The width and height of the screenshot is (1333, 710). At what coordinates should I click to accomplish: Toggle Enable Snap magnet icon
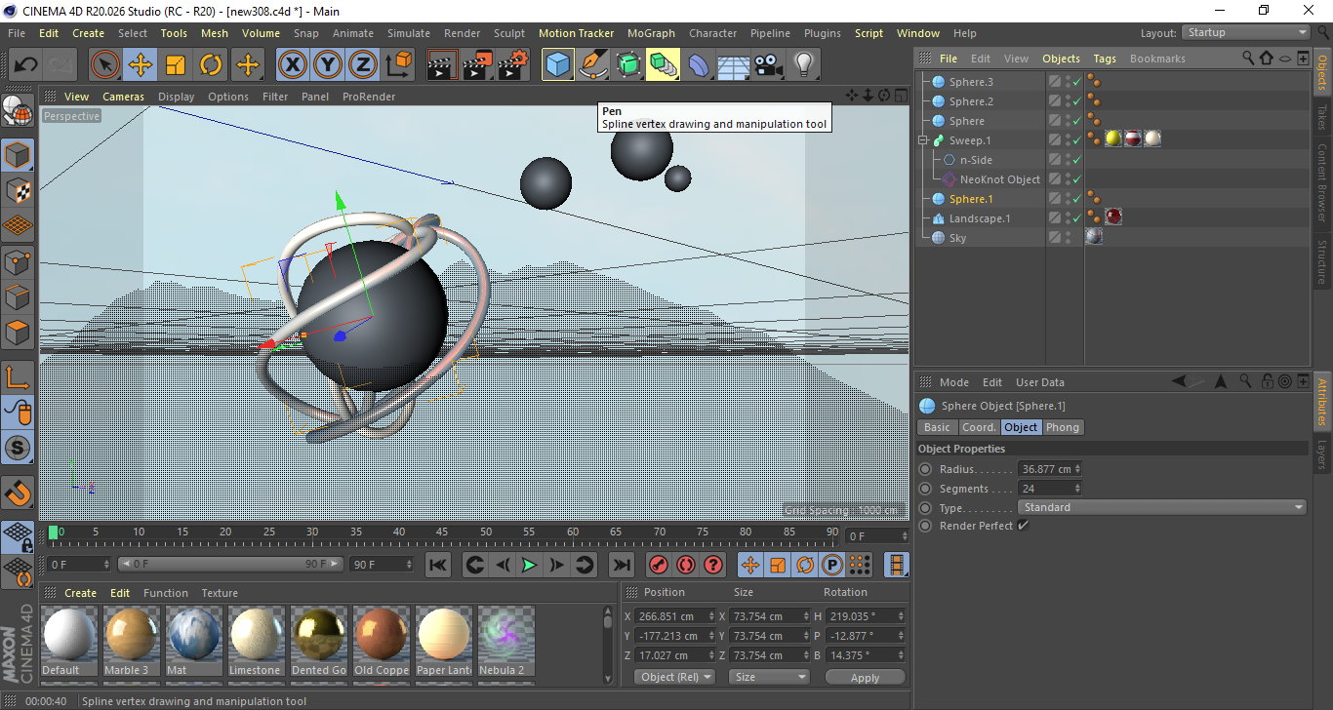pos(18,493)
